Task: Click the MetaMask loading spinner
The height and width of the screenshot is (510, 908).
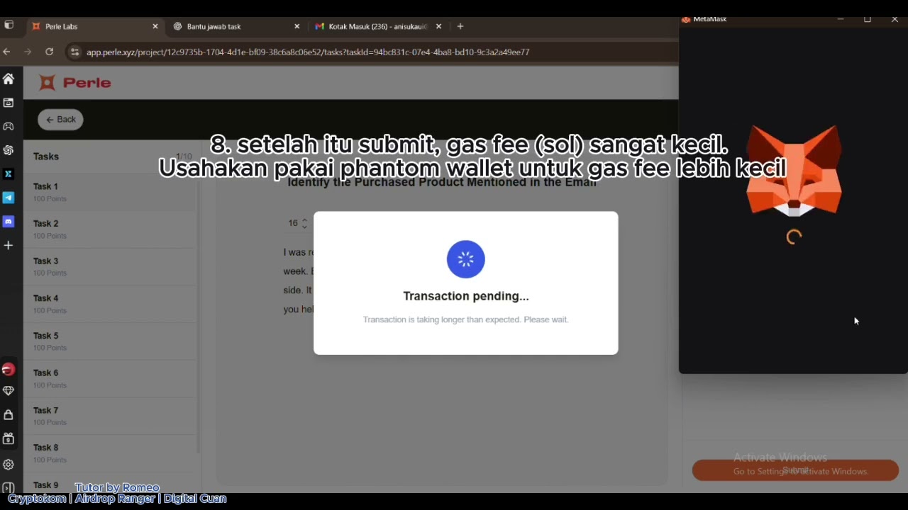Action: click(x=794, y=237)
